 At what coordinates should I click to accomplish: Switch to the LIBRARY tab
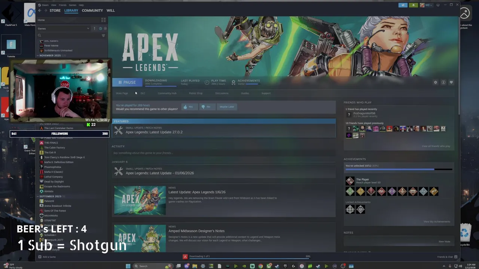71,10
